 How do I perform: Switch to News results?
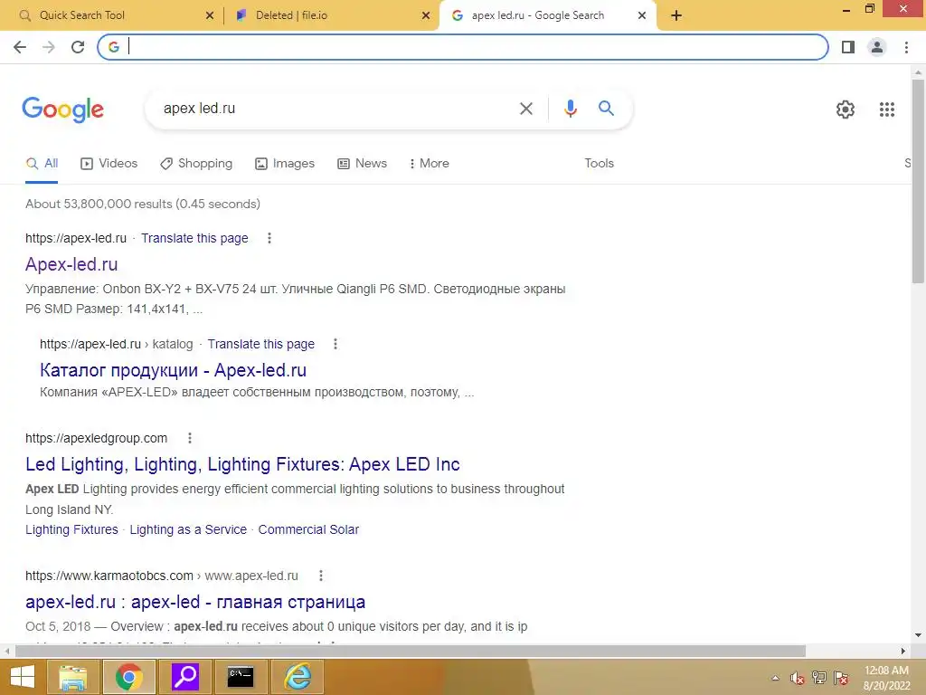coord(362,164)
